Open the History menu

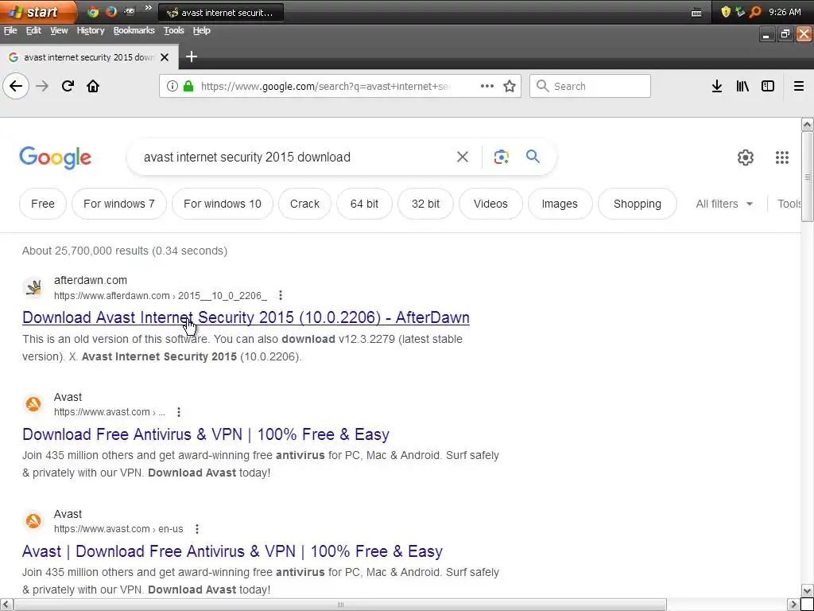click(91, 31)
